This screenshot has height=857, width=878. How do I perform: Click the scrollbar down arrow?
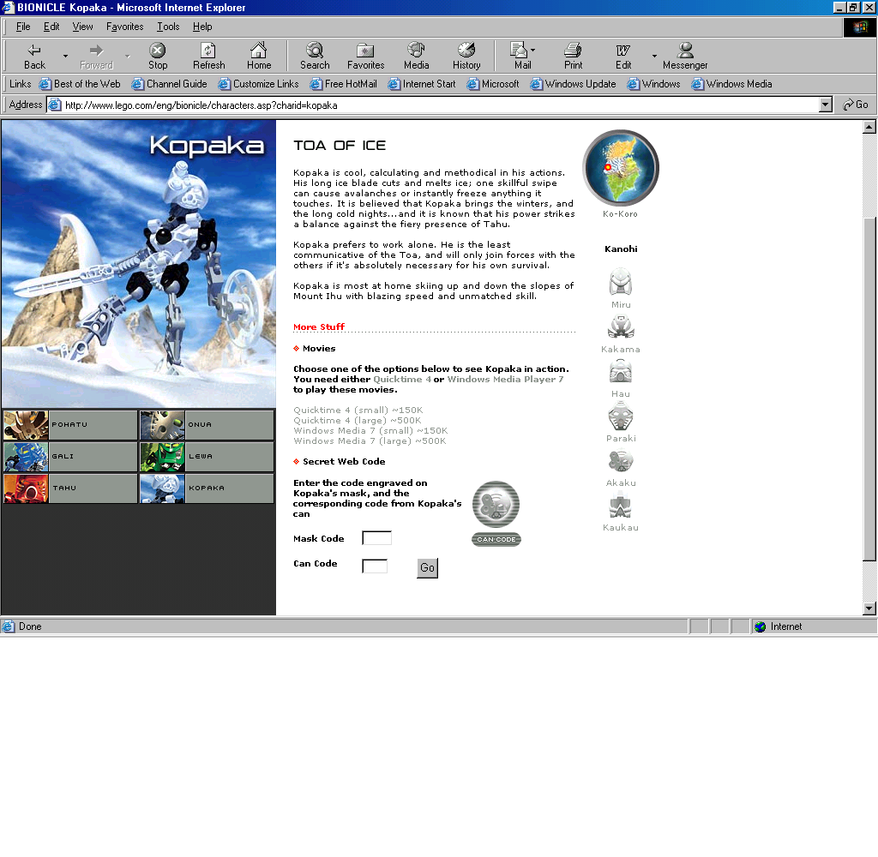coord(869,608)
